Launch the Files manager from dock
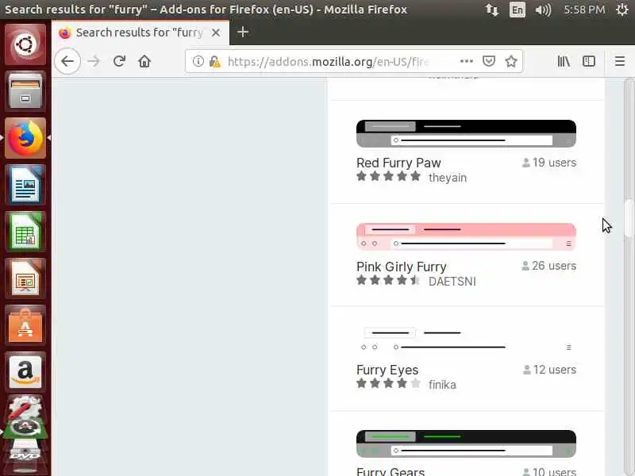The height and width of the screenshot is (476, 635). pyautogui.click(x=25, y=90)
